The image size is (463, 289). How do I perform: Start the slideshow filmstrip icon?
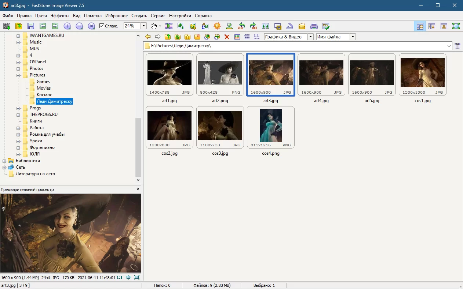(169, 26)
